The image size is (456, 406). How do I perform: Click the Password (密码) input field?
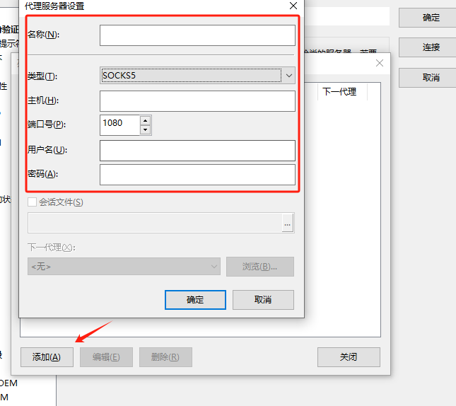(x=197, y=175)
